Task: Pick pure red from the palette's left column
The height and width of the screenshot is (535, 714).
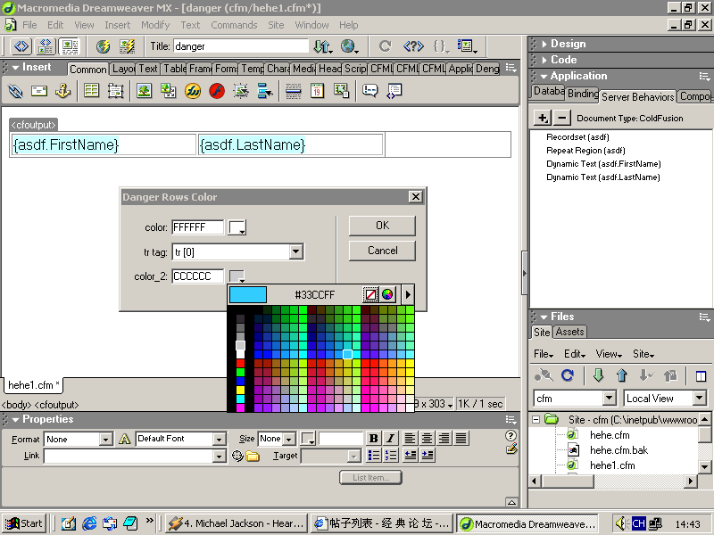Action: (240, 363)
